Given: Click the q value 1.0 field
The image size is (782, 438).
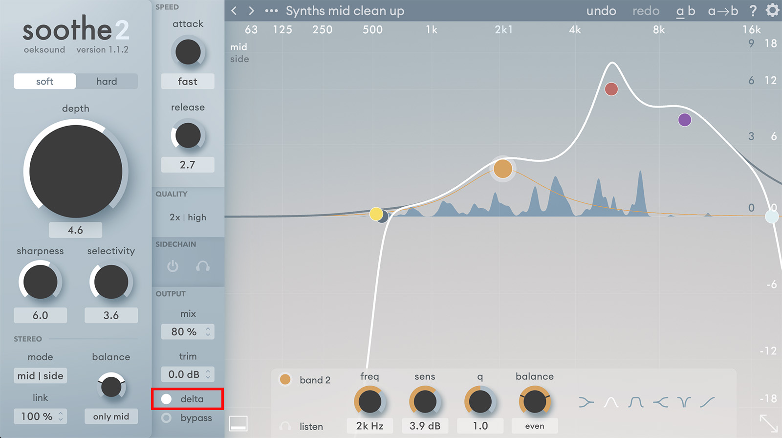Looking at the screenshot, I should coord(480,426).
